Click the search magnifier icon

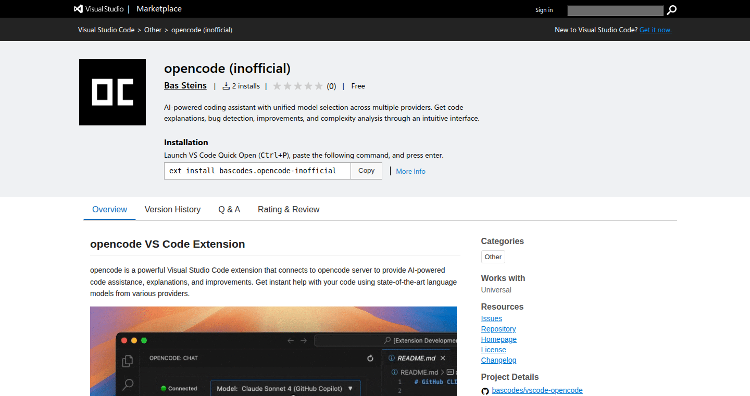point(672,10)
